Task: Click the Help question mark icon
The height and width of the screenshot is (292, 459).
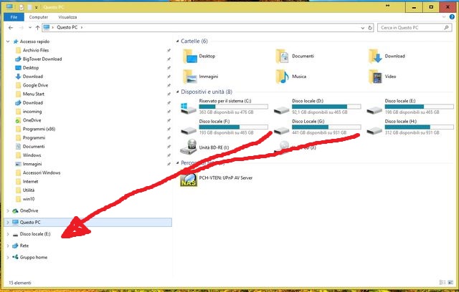Action: [x=452, y=17]
